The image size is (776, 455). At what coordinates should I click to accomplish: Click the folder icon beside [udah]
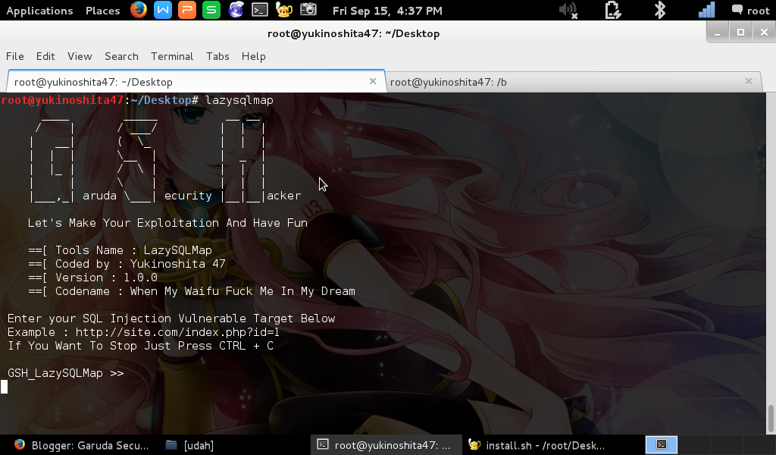[171, 444]
